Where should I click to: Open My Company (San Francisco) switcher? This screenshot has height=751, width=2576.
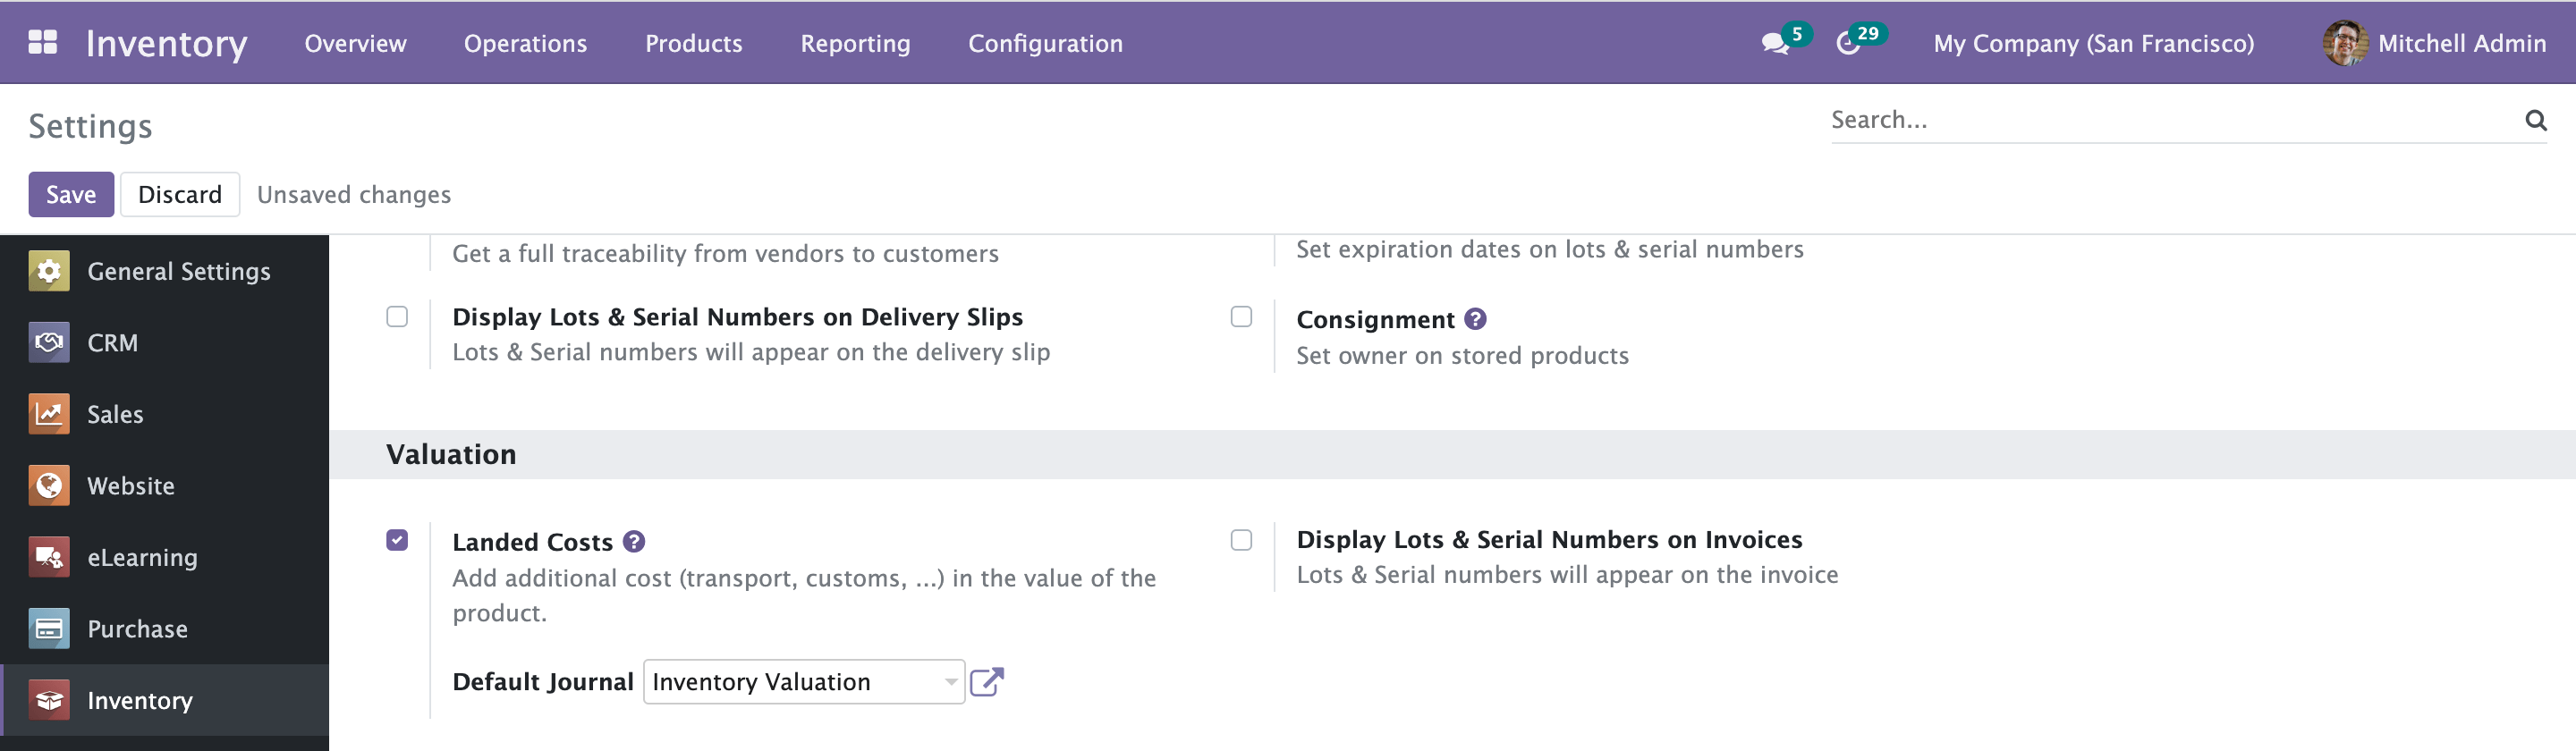[2093, 43]
